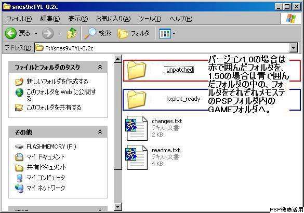Select the changes.txt file
Image resolution: width=304 pixels, height=213 pixels.
click(x=153, y=128)
